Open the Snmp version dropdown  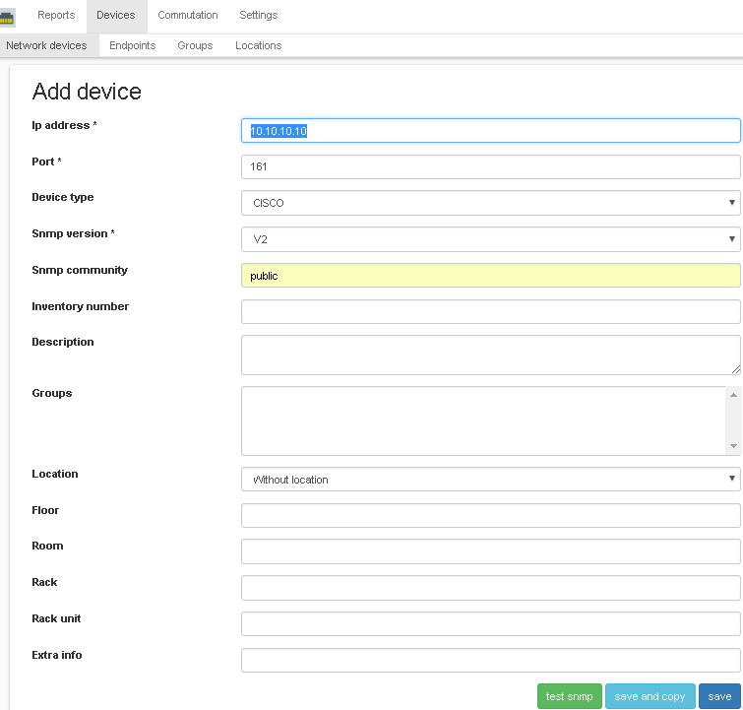[490, 239]
